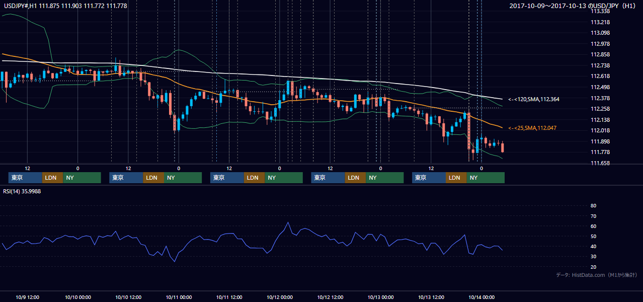Select the 112.138 price axis label

(600, 120)
